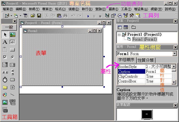Select the DirListBox folder control tool
Viewport: 179px width, 122px height.
(5, 87)
